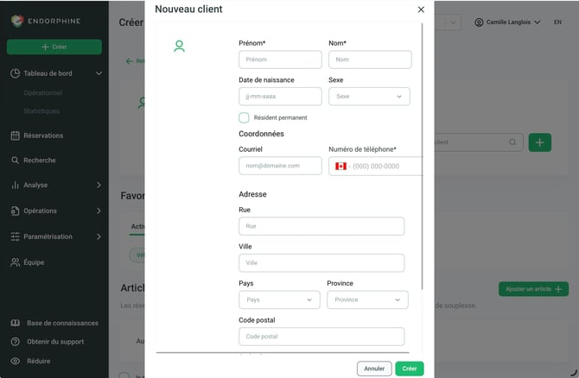This screenshot has height=378, width=579.
Task: Click the Équipe people icon
Action: [x=16, y=262]
